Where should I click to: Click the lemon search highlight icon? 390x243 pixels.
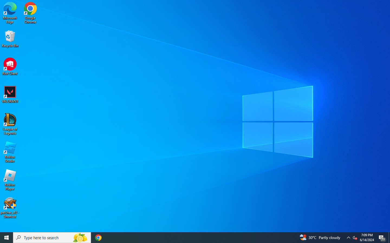click(x=80, y=238)
